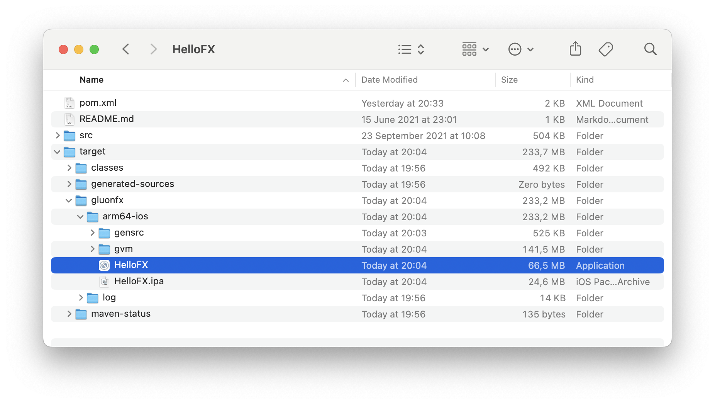Select the README.md file name

pyautogui.click(x=107, y=119)
